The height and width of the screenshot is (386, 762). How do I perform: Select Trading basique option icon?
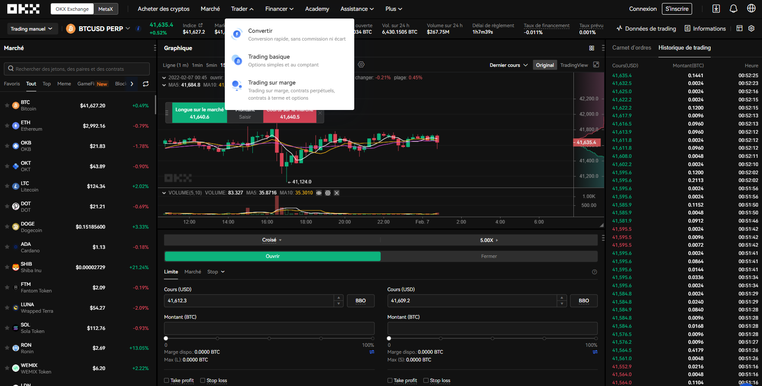pos(237,60)
